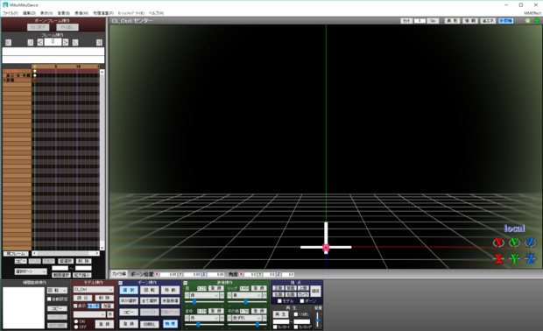Screen dimensions: 543x331
Task: Open the 選択ボーン range dropdown
Action: 31,271
